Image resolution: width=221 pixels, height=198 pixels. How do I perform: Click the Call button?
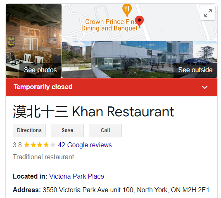click(x=105, y=130)
